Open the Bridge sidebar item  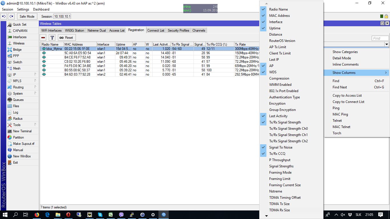(x=23, y=50)
